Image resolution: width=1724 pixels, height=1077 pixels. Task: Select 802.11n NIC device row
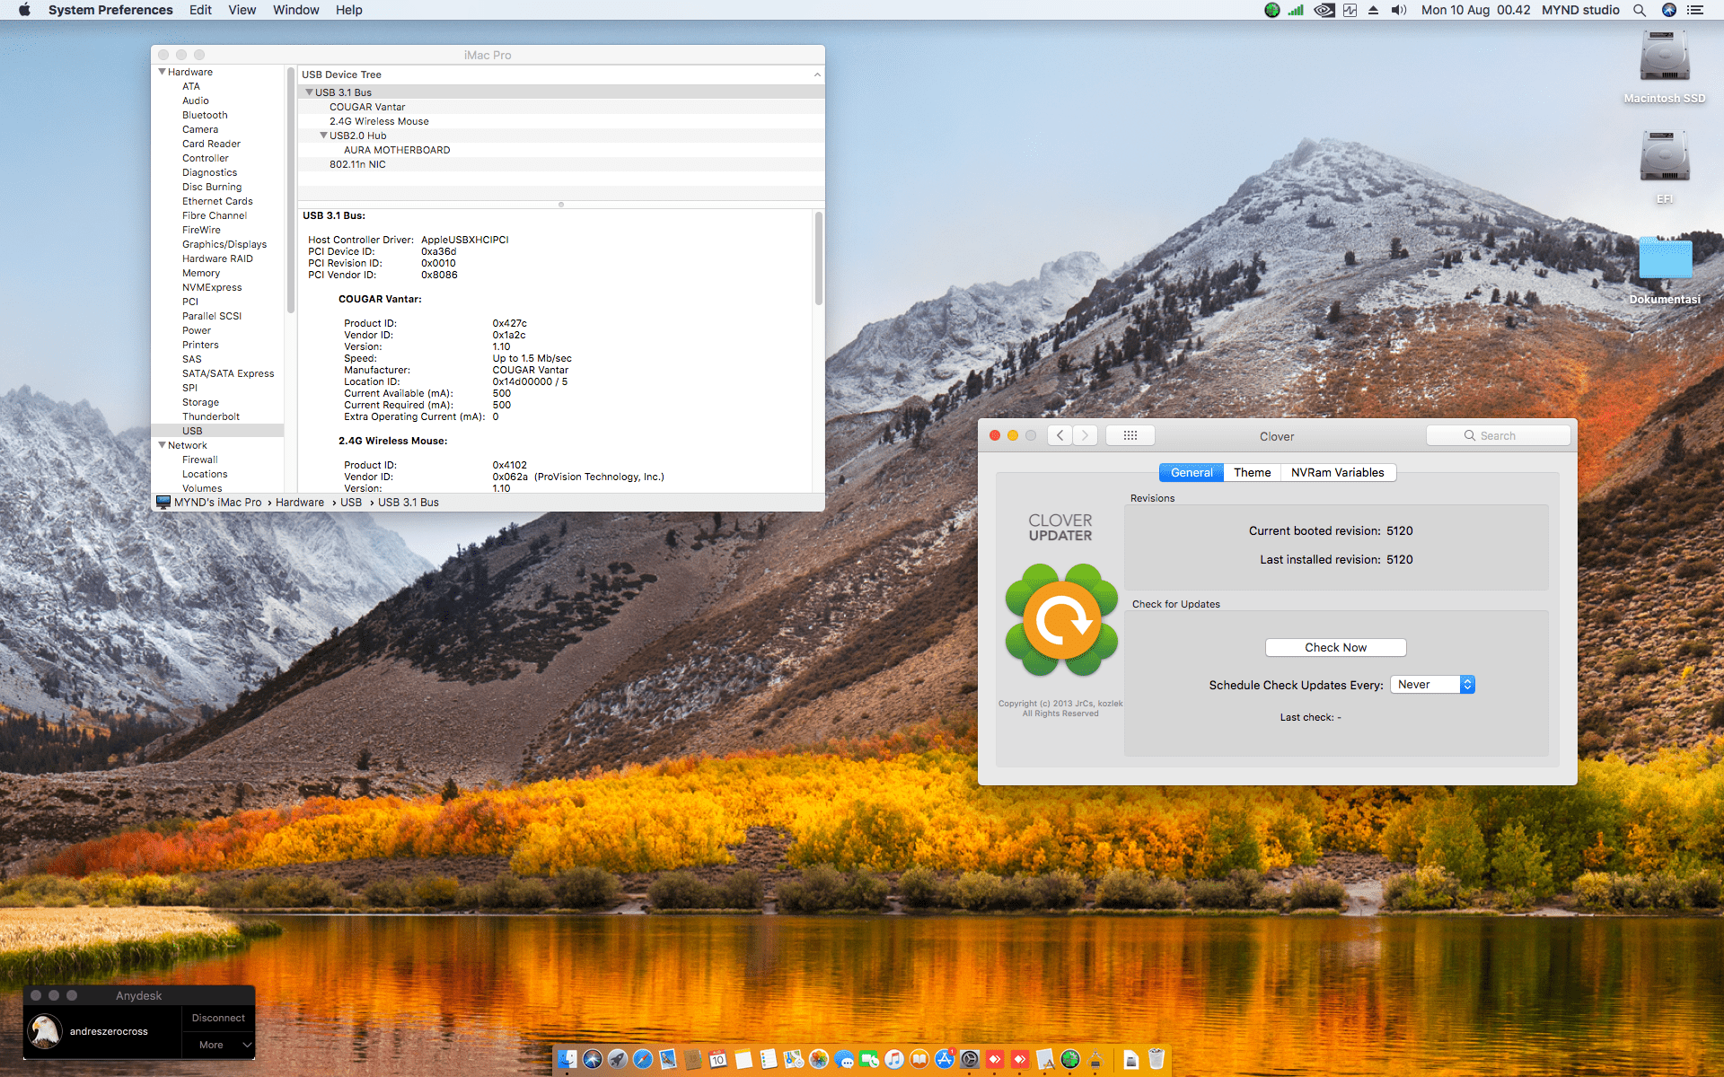(561, 164)
